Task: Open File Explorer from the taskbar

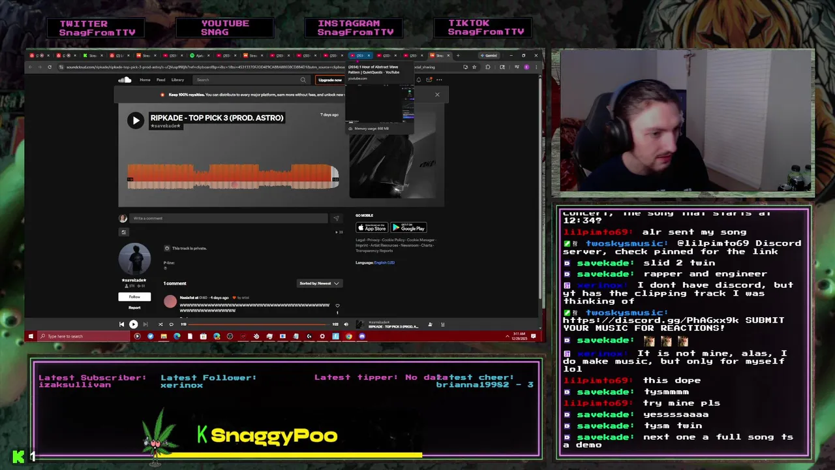Action: [164, 336]
